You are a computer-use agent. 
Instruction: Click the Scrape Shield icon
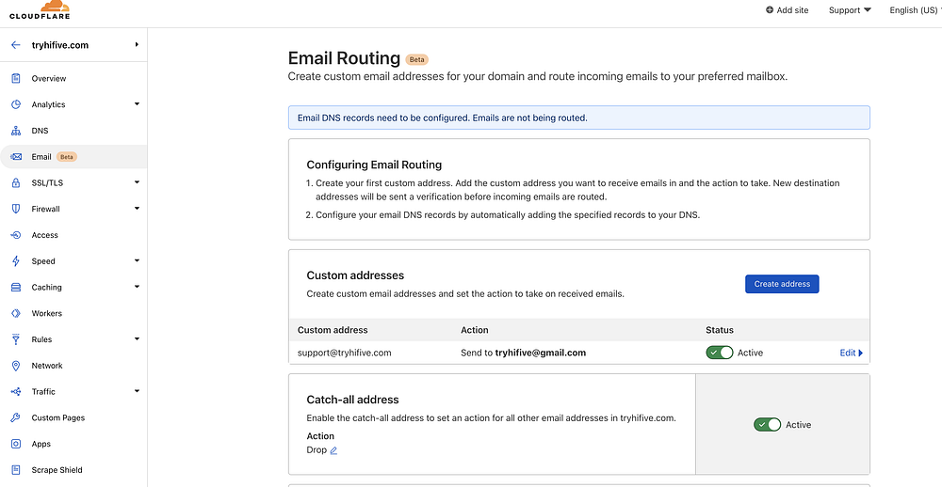(x=16, y=470)
